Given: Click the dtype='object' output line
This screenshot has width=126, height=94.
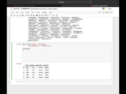Looking at the screenshot, I should coord(33,40).
